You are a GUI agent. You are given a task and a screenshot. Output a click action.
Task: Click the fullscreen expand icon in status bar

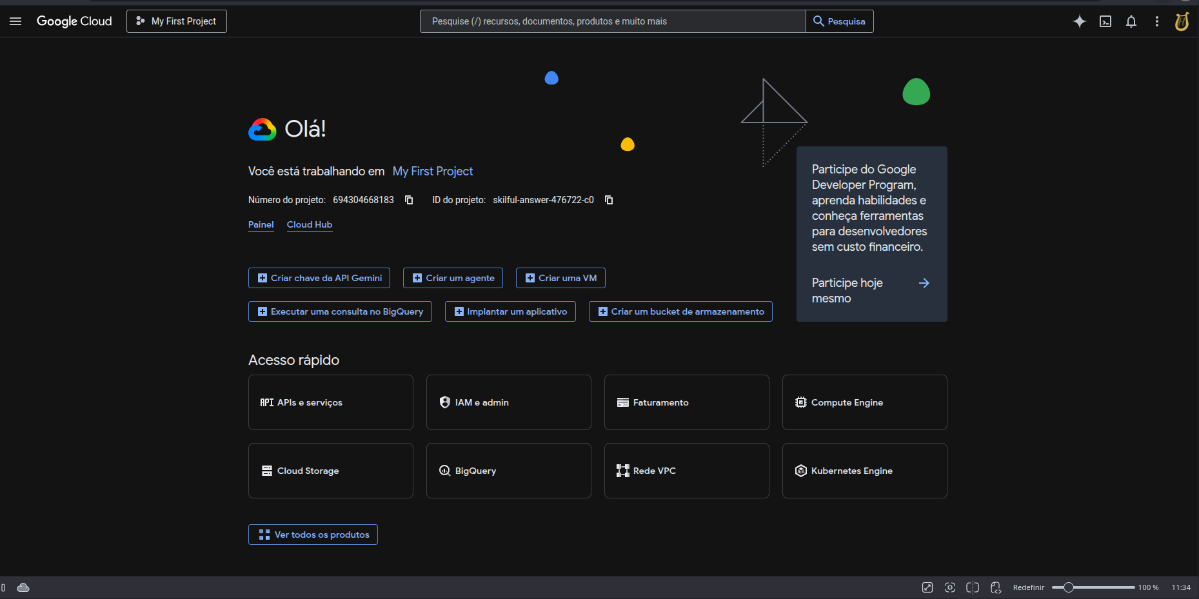point(927,587)
